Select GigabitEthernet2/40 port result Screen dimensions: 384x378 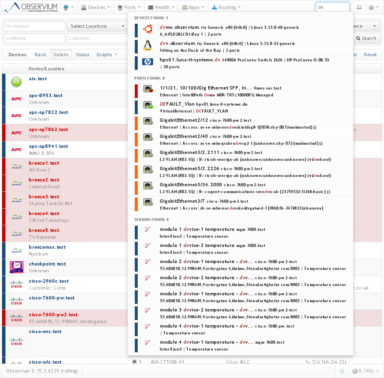click(240, 140)
